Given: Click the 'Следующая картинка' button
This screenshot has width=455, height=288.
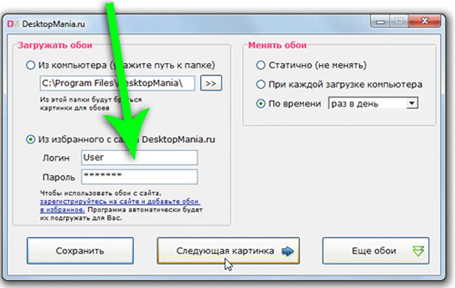Looking at the screenshot, I should point(228,251).
